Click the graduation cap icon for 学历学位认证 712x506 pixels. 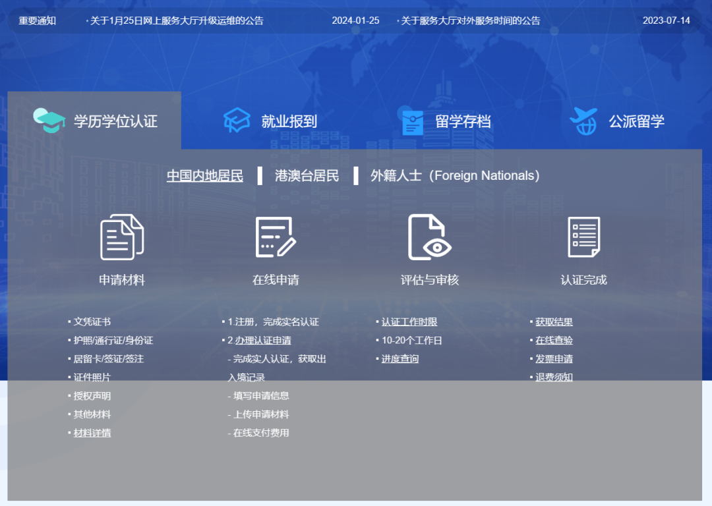click(50, 121)
